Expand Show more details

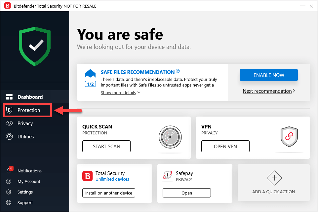pos(120,92)
